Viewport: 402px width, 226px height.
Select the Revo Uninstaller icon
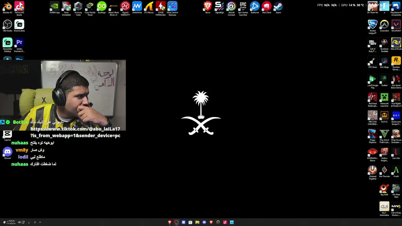pos(66,9)
